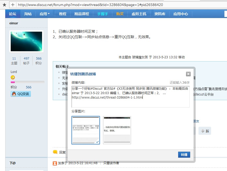Open the 教程 navigation item
227x171 pixels.
[63, 14]
